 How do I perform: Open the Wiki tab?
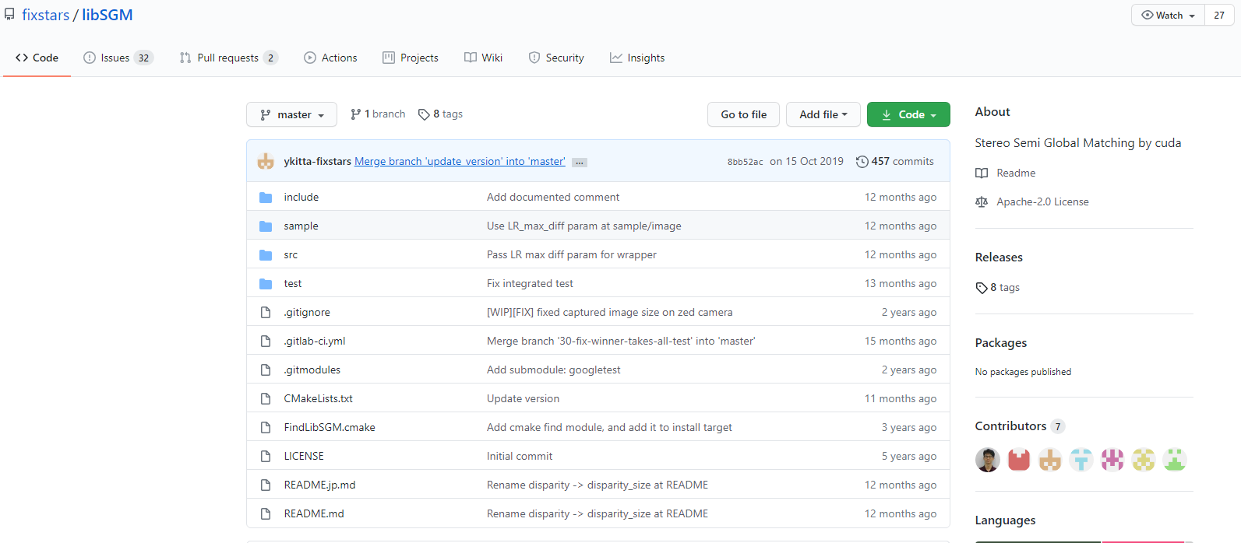click(x=483, y=58)
